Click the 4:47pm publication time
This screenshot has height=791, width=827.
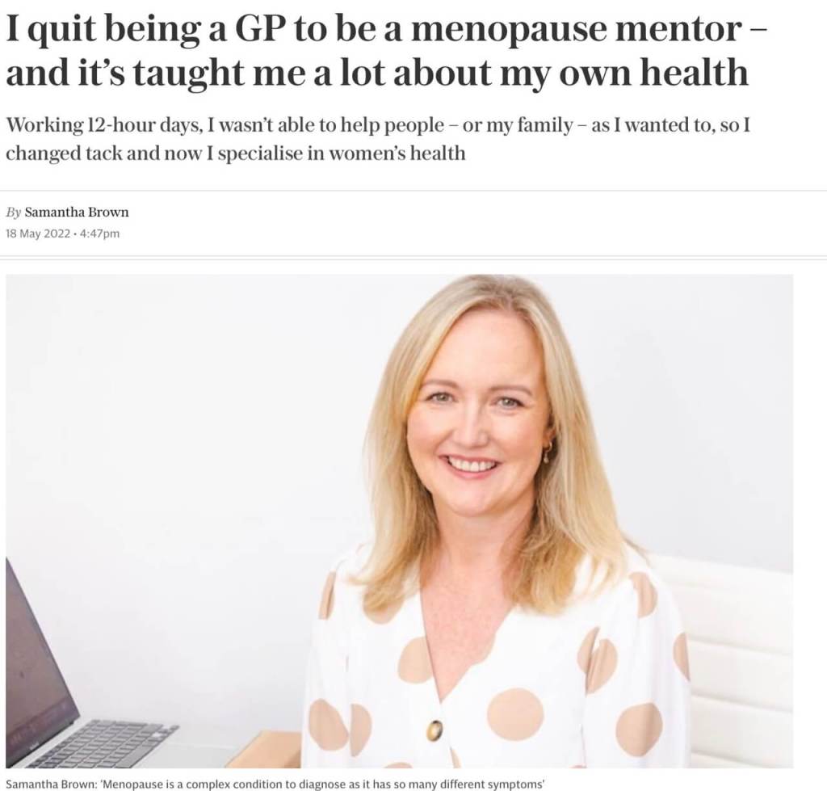point(99,234)
